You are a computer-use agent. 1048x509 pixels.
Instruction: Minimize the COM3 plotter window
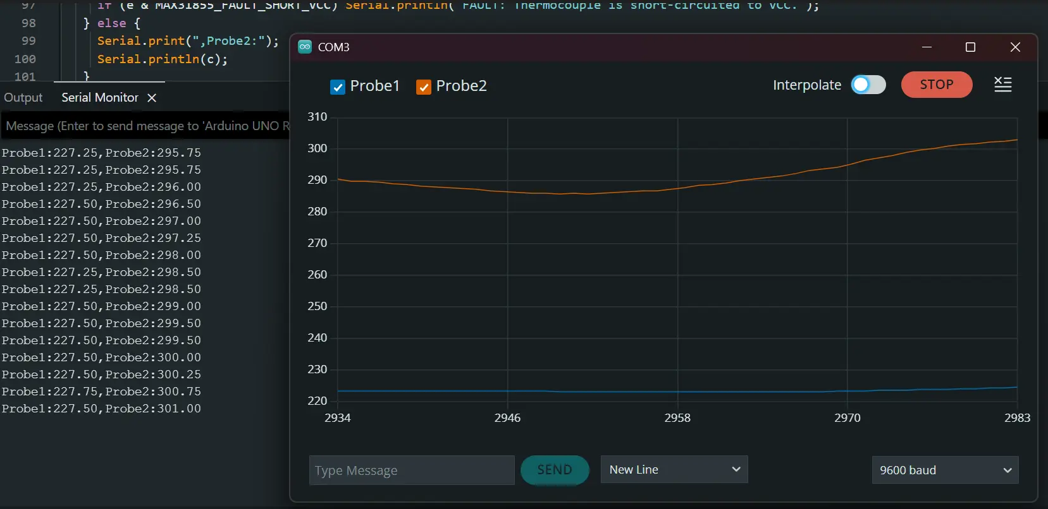coord(927,47)
